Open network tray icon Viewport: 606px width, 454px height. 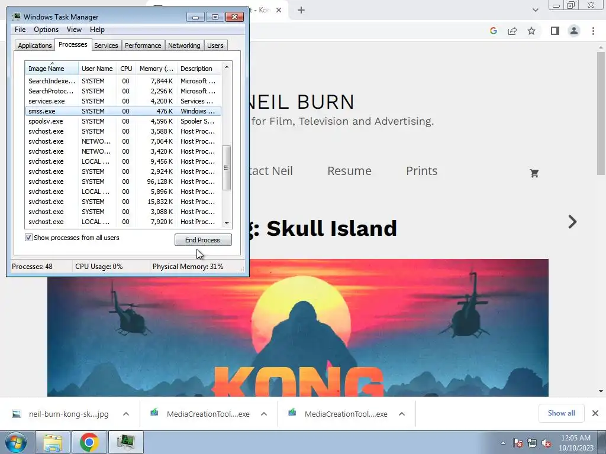coord(532,443)
